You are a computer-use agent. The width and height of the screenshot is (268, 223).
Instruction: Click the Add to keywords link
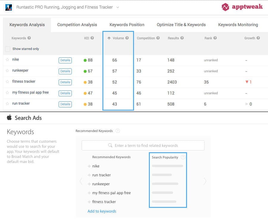coord(102,211)
